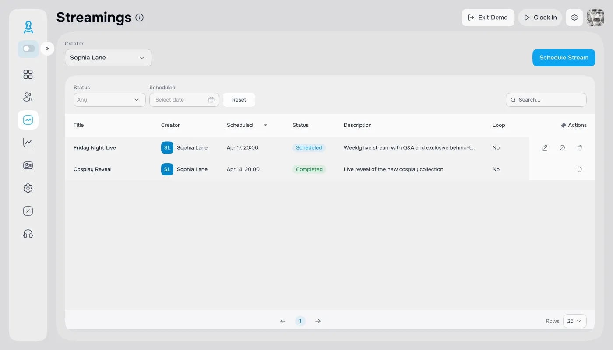Click the Schedule Stream button

click(564, 58)
